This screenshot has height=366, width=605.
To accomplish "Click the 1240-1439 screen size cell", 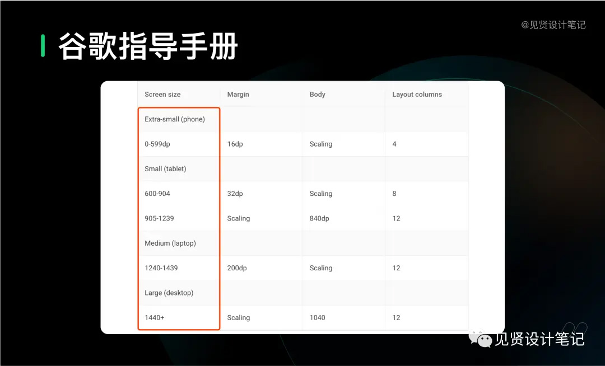I will (161, 268).
